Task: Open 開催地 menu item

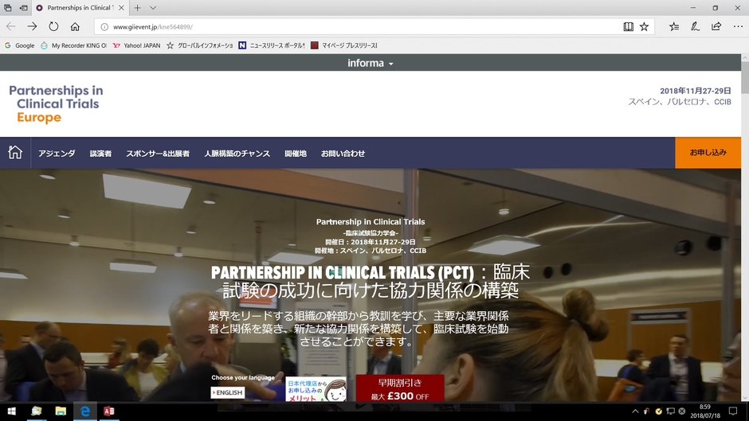Action: tap(295, 154)
